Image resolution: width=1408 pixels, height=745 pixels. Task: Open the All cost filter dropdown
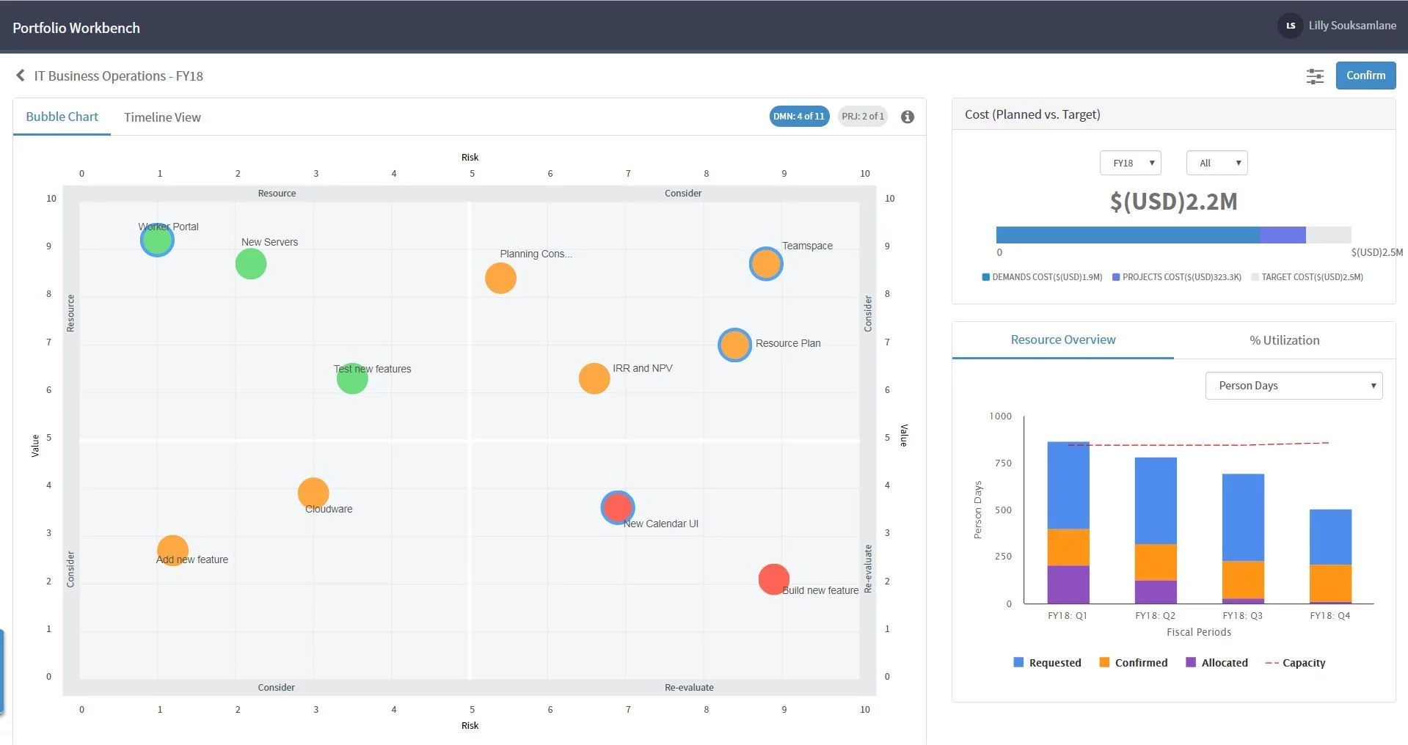click(1216, 162)
